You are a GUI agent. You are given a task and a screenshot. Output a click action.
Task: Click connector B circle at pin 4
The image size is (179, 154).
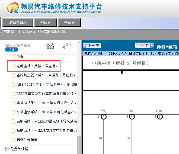(x=160, y=117)
